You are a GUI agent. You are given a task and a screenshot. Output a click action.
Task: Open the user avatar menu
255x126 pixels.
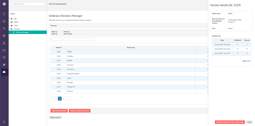tap(4, 4)
